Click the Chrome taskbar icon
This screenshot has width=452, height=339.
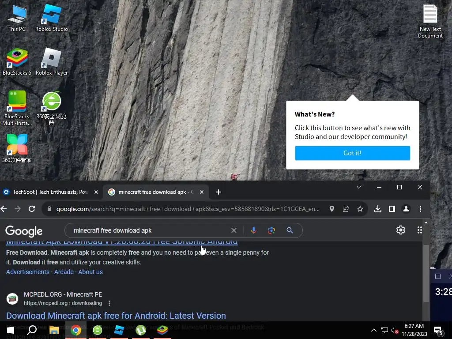(x=76, y=330)
